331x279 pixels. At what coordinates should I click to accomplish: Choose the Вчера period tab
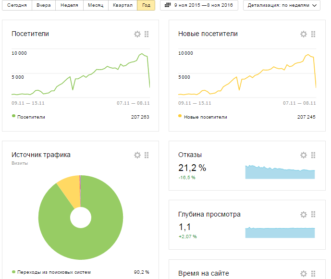(x=44, y=5)
